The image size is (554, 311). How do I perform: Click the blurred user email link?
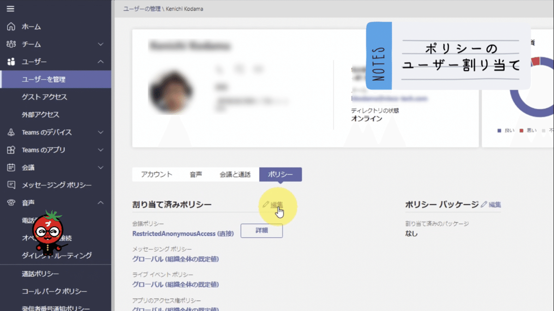[x=389, y=99]
